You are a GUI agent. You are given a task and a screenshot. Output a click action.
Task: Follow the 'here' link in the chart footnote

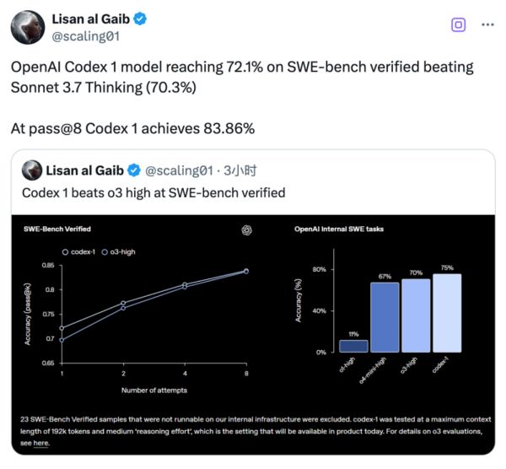41,443
